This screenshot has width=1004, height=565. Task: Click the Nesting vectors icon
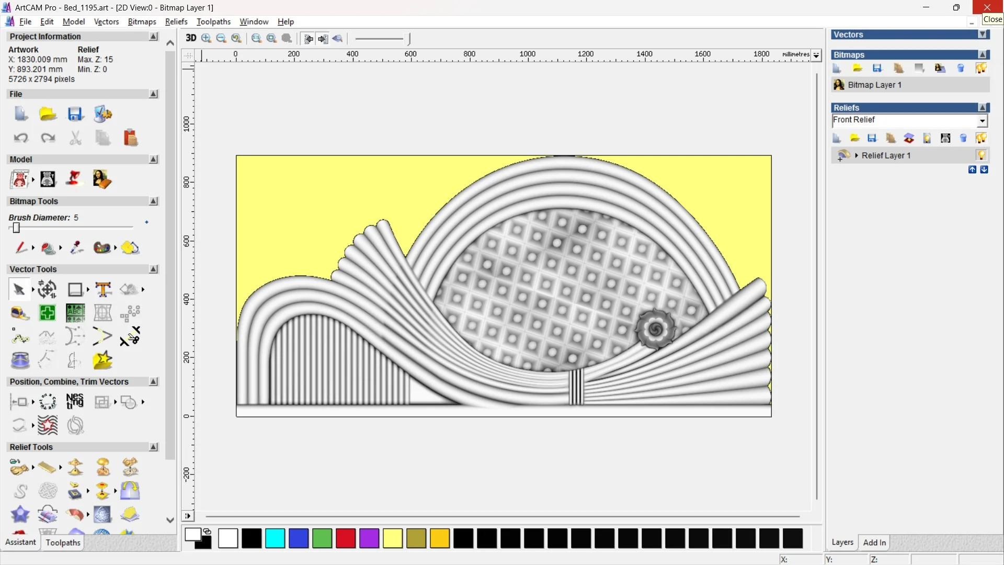75,401
